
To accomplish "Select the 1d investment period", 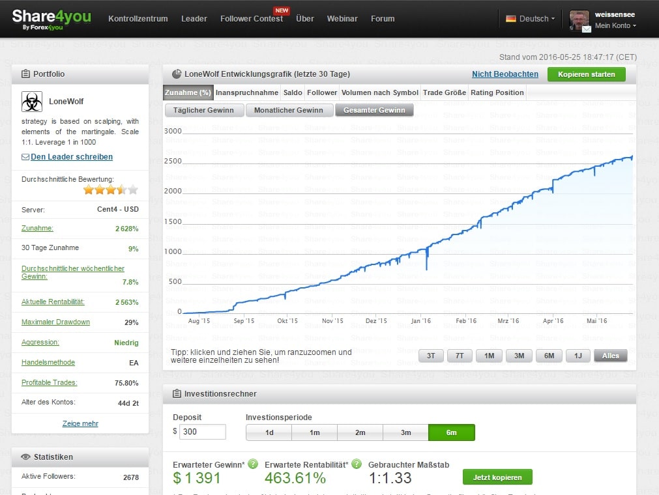I will (x=269, y=432).
